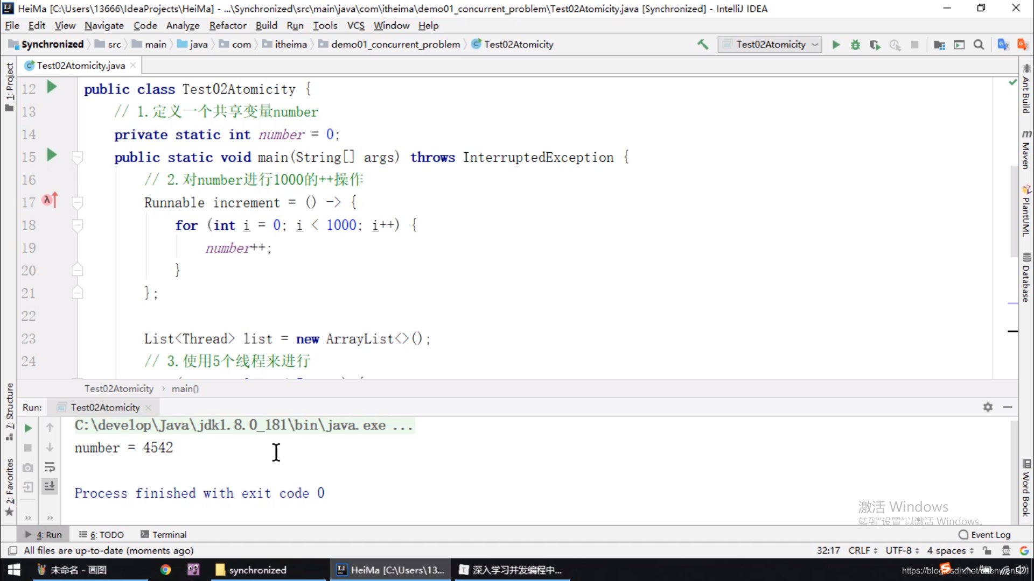Select Test02Atomicity tab in Run panel

(104, 407)
